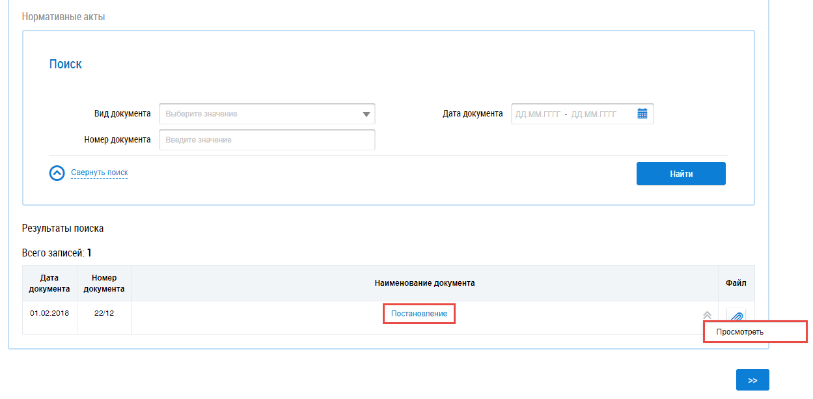Focus the Номер документа input field
The height and width of the screenshot is (399, 813).
[x=267, y=140]
